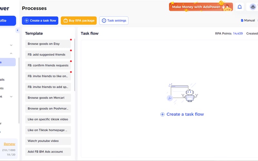Image resolution: width=258 pixels, height=161 pixels.
Task: Click the Create a task flow blue button
Action: [40, 21]
